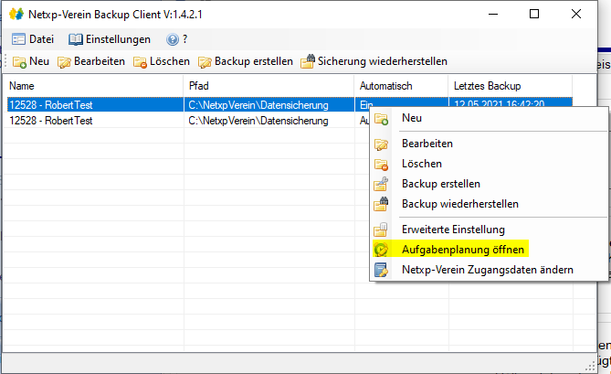Screen dimensions: 611x374
Task: Click the Erweiterte Einstellung context menu icon
Action: click(x=381, y=230)
